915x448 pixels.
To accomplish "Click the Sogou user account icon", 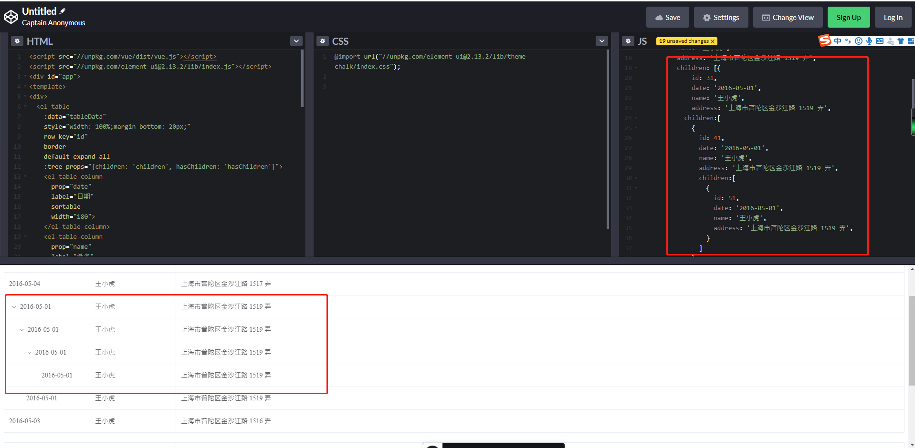I will click(891, 41).
